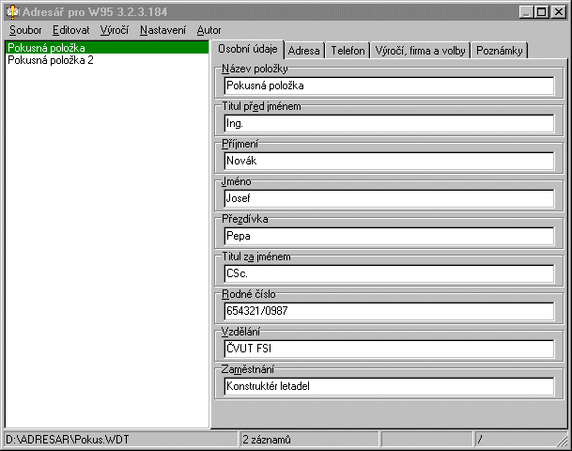
Task: Click the Titul před jménem field
Action: pos(389,123)
